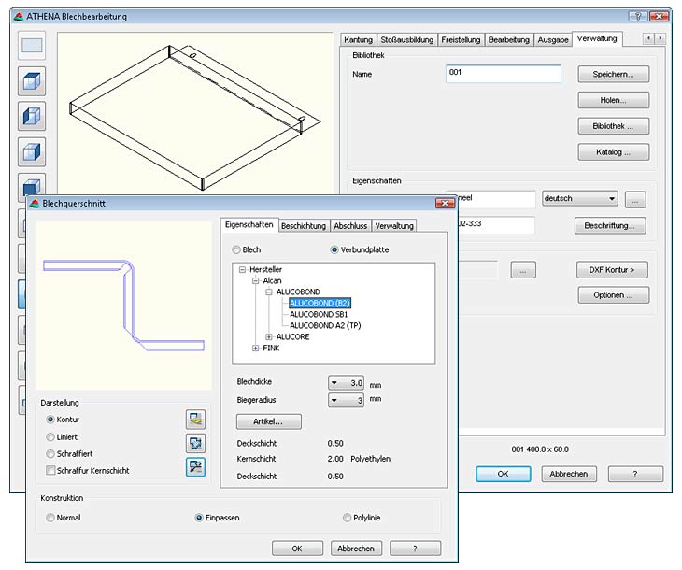Click the Name input field containing 001
The height and width of the screenshot is (570, 682).
(x=503, y=74)
